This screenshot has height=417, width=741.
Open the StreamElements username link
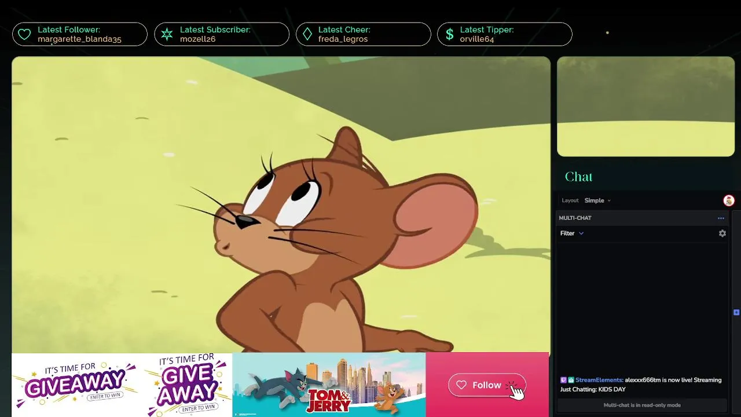point(599,380)
